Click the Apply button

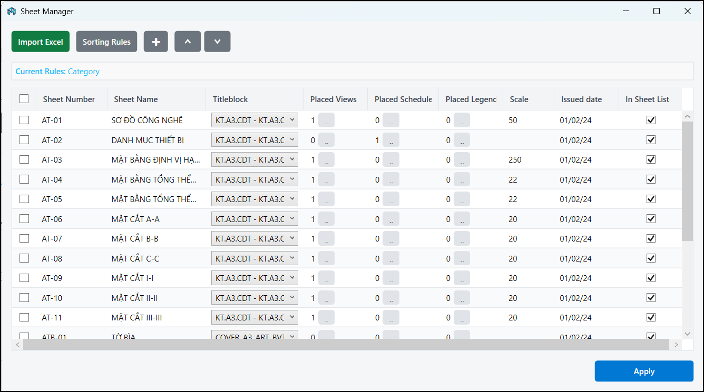coord(644,371)
